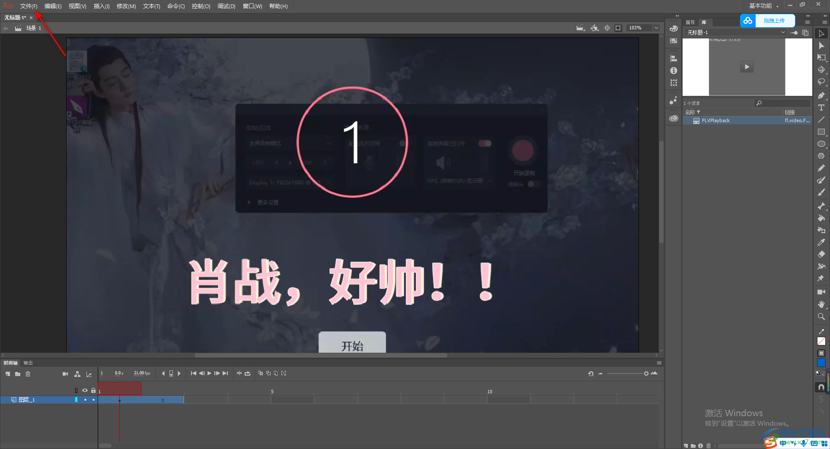Open the CC Libraries panel icon
This screenshot has height=449, width=830.
click(674, 118)
